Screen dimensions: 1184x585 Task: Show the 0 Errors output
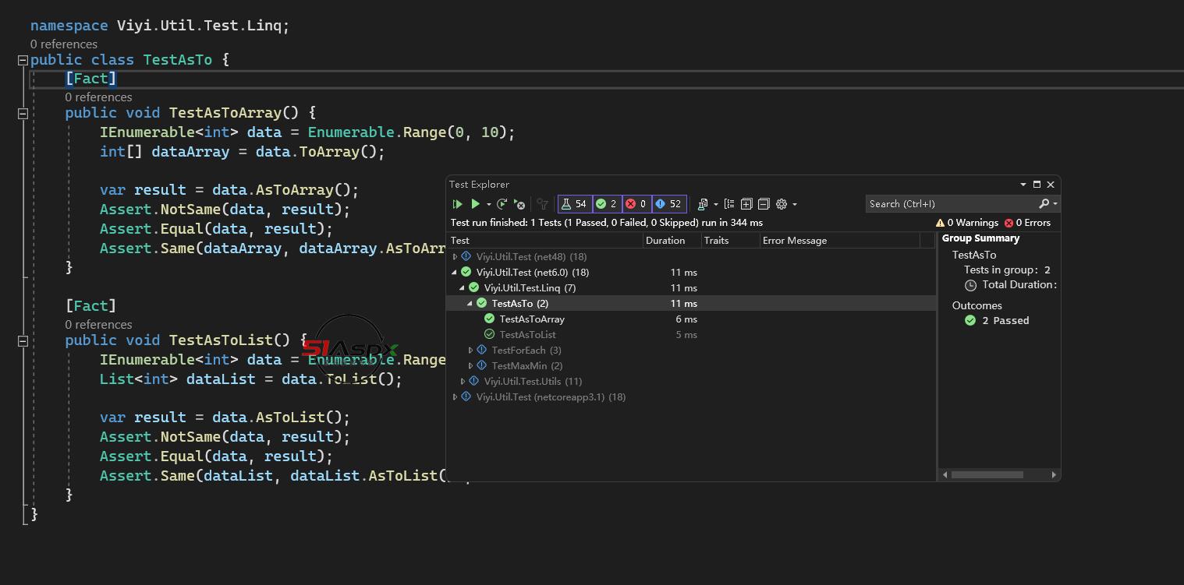coord(1028,223)
